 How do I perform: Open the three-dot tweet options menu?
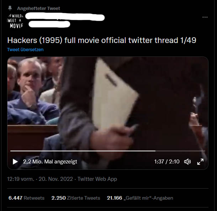[x=205, y=17]
